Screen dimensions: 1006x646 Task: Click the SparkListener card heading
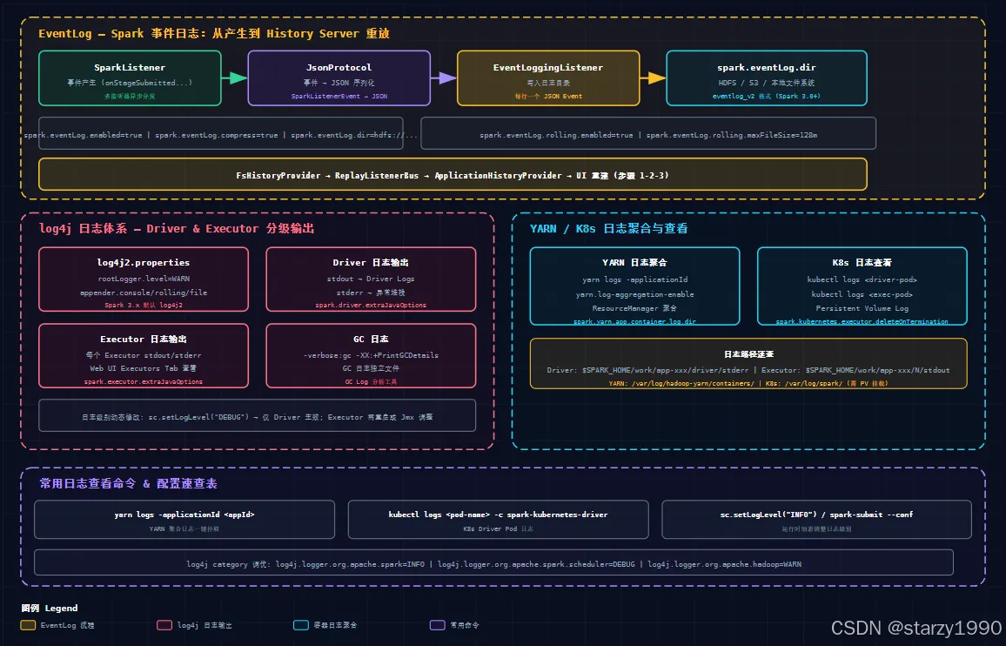coord(130,67)
